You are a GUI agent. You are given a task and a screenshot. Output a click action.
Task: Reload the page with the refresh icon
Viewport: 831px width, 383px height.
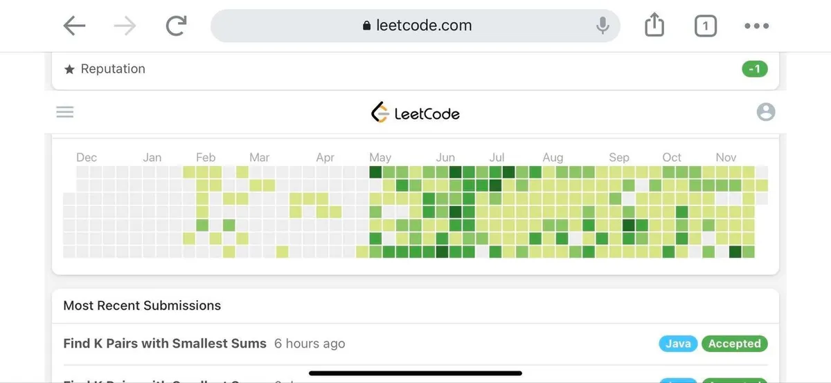(x=177, y=26)
